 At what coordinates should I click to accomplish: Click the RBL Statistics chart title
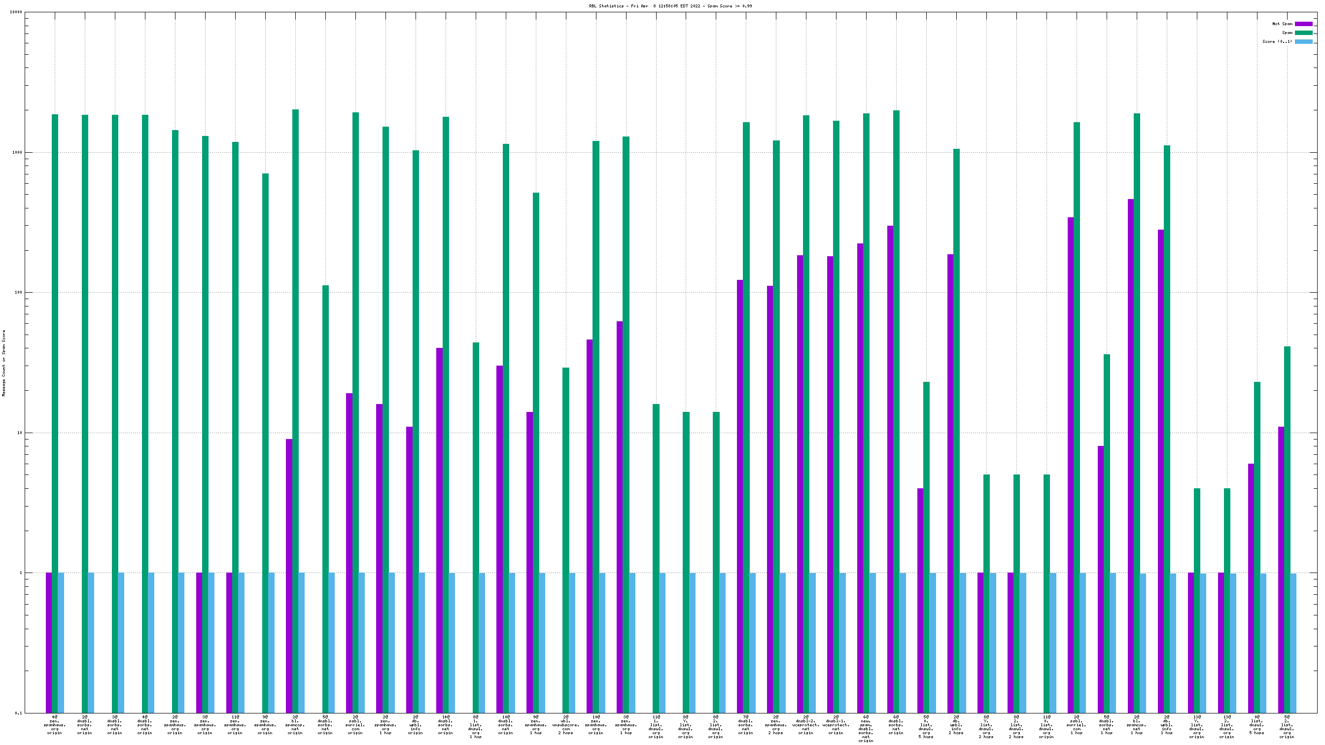(x=670, y=6)
